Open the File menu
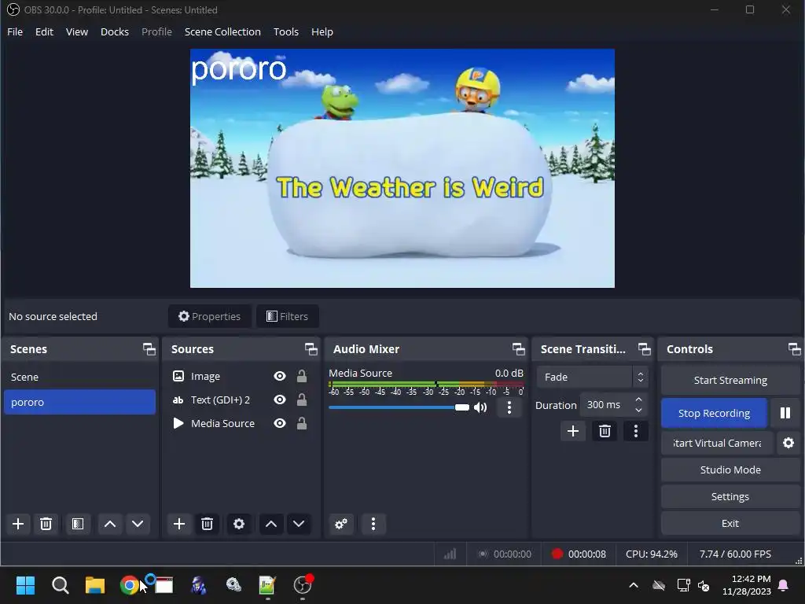 coord(15,31)
